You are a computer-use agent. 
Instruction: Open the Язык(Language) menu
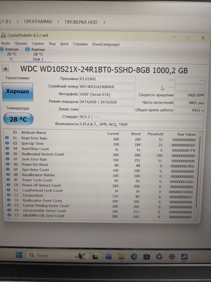click(x=106, y=44)
